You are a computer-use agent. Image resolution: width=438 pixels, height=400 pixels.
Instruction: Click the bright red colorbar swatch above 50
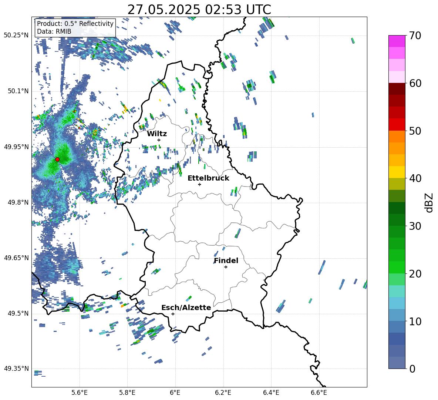[x=397, y=125]
